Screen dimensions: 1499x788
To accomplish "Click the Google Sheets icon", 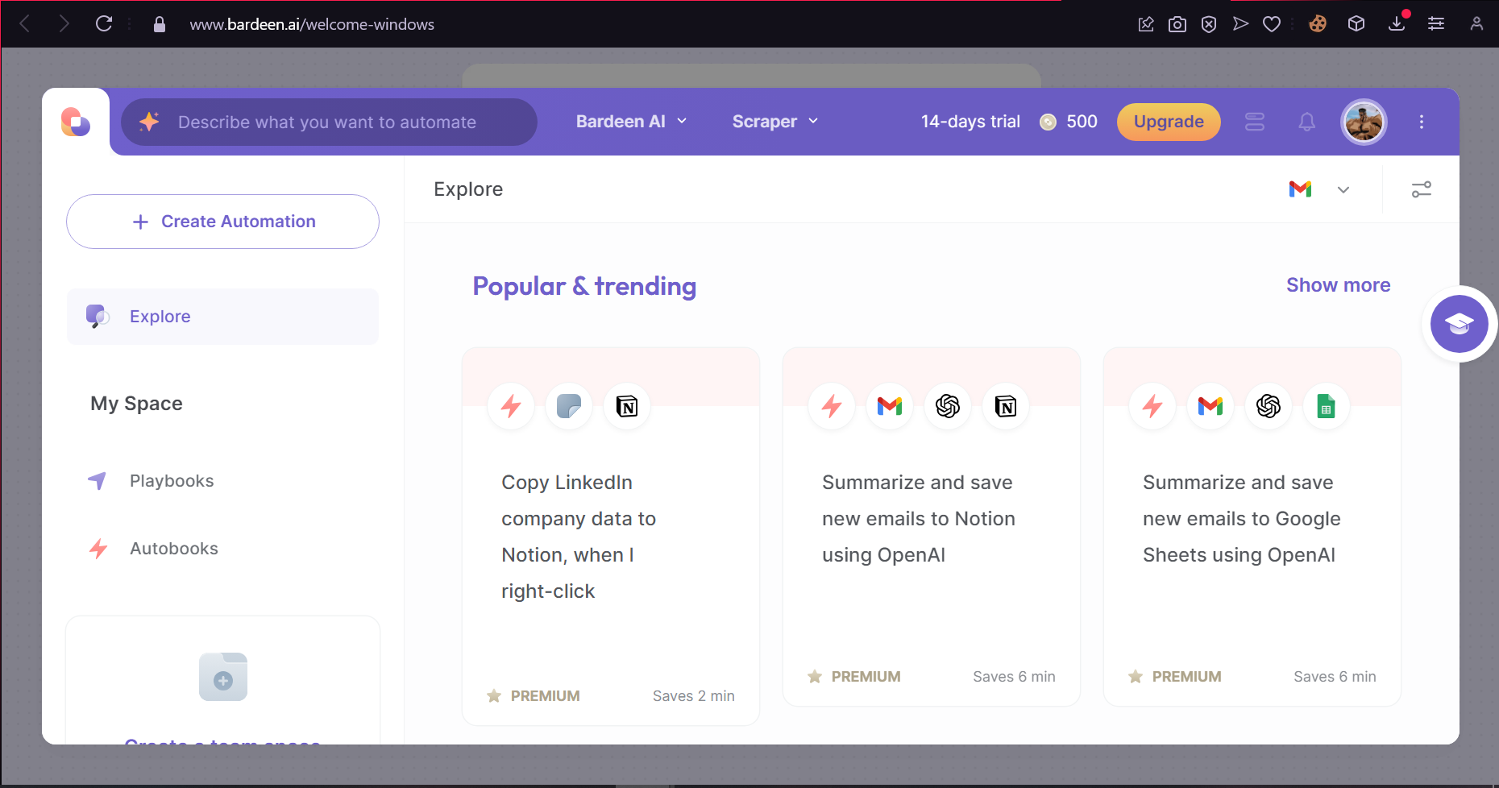I will tap(1327, 406).
